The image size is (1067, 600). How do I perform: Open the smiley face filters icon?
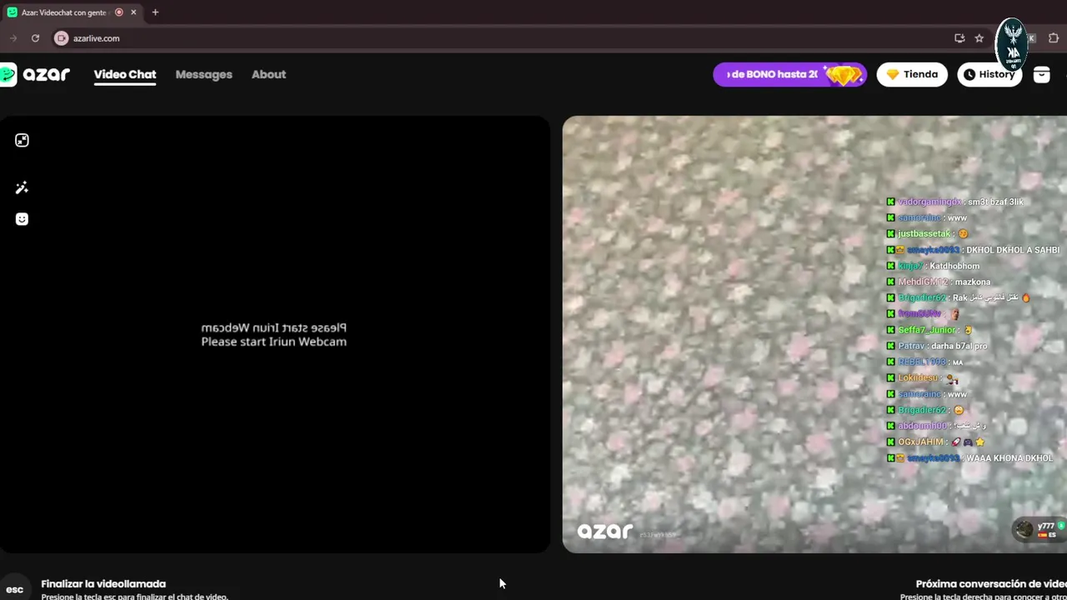tap(22, 218)
